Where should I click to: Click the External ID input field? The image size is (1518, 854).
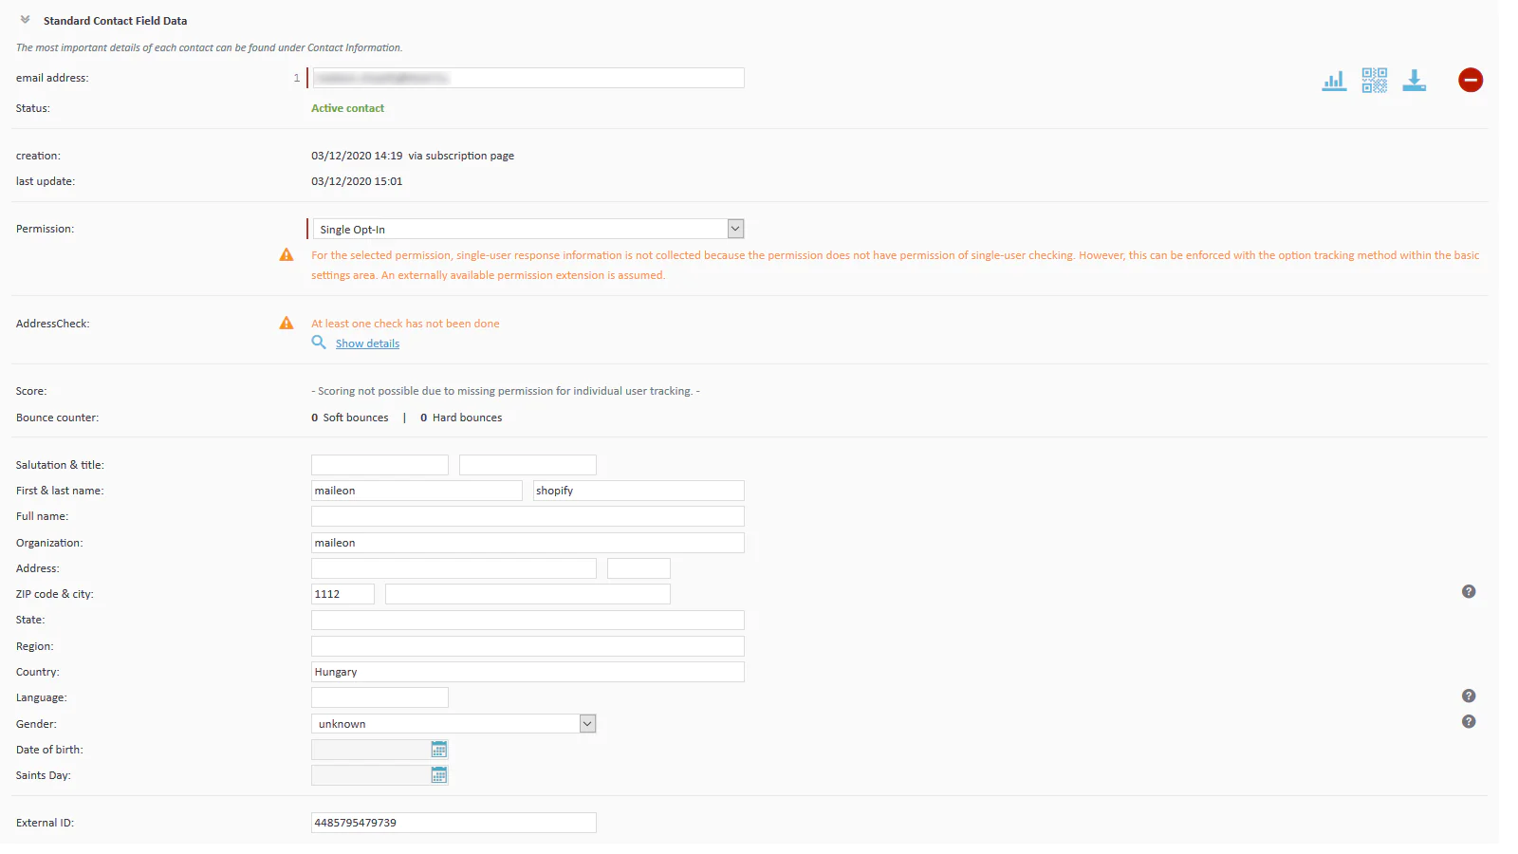point(454,823)
